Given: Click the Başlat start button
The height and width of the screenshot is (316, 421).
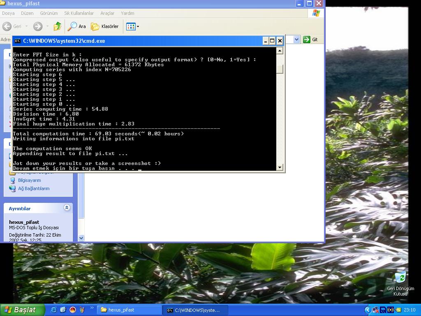Looking at the screenshot, I should click(x=22, y=310).
